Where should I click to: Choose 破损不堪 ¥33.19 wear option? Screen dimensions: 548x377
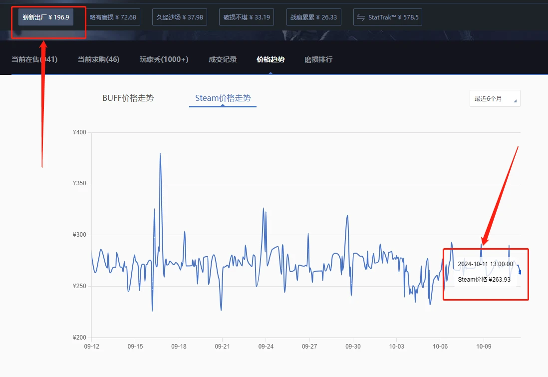click(247, 17)
